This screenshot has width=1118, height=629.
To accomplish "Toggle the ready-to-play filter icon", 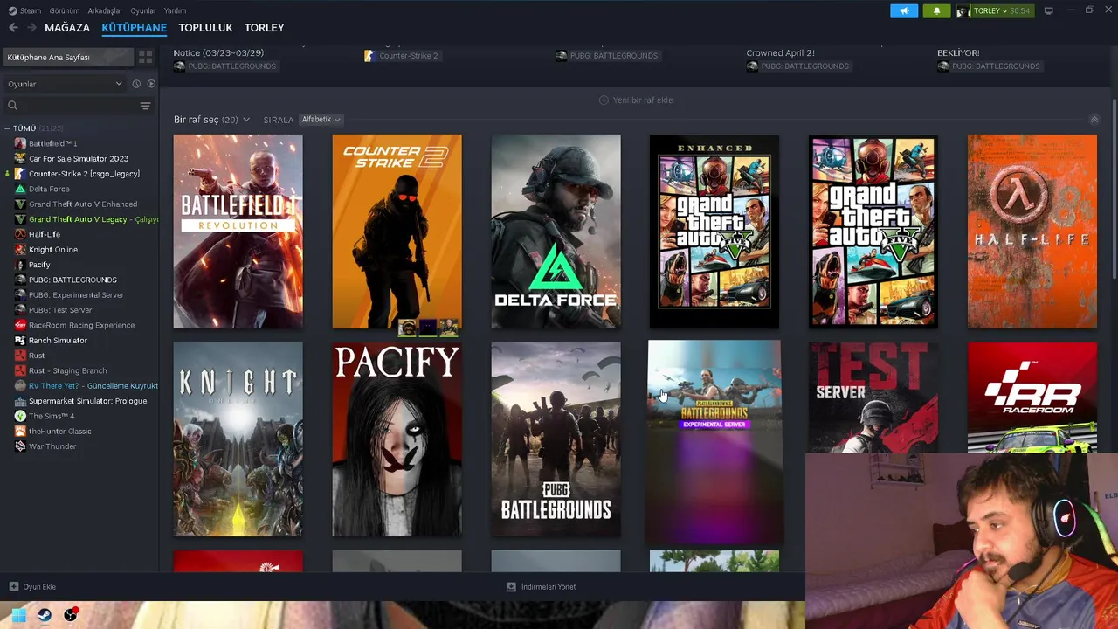I will click(x=151, y=84).
